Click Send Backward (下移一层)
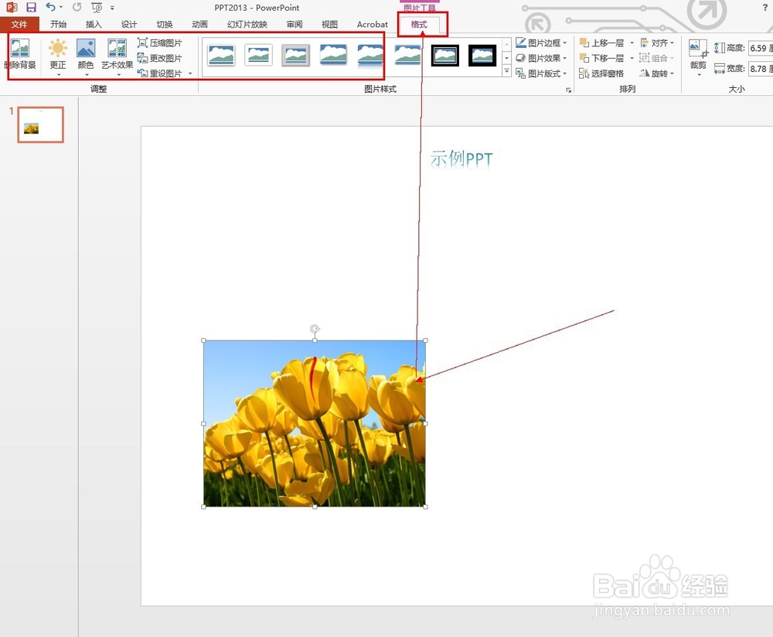 [x=601, y=58]
